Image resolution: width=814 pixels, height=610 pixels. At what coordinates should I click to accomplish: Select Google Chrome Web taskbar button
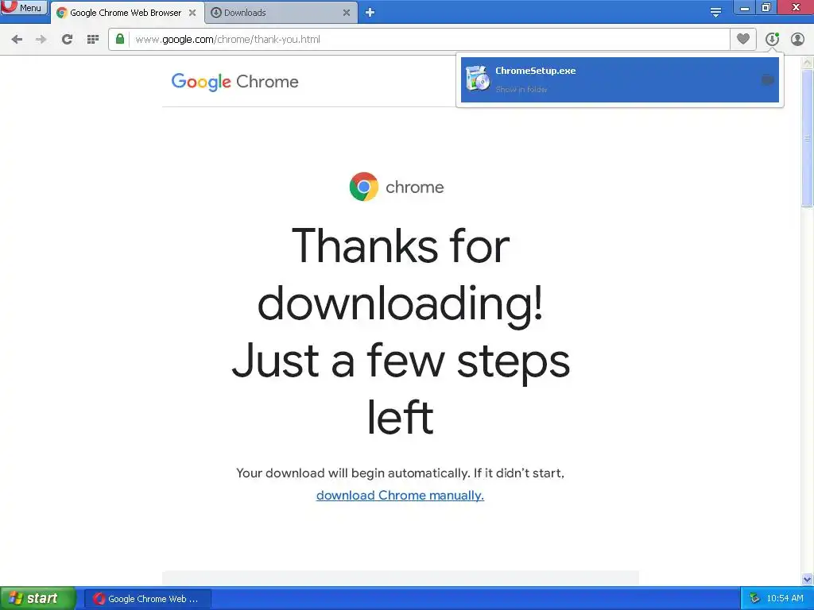pyautogui.click(x=147, y=599)
